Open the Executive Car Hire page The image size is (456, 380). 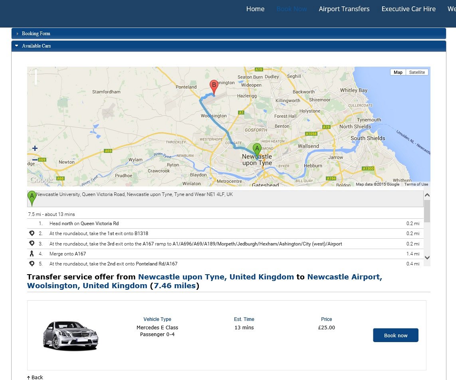[x=408, y=9]
